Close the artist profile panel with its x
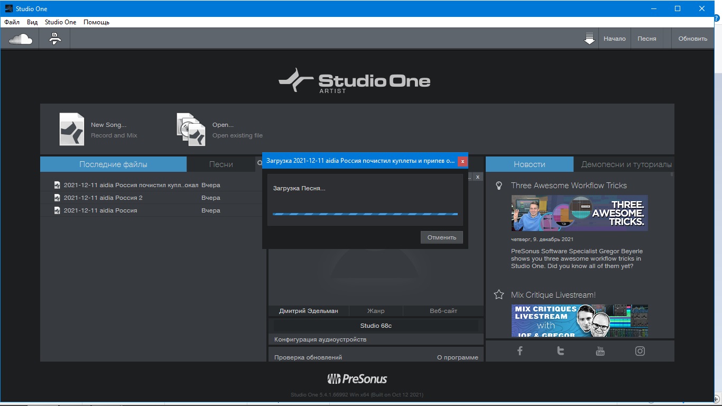This screenshot has height=406, width=722. point(477,177)
